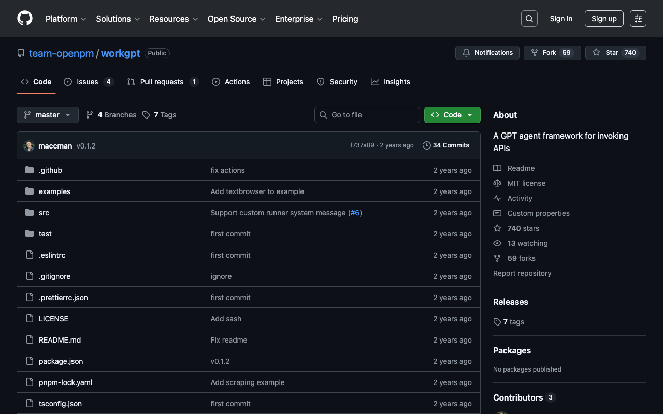Open the MIT license link
663x414 pixels.
click(x=526, y=183)
